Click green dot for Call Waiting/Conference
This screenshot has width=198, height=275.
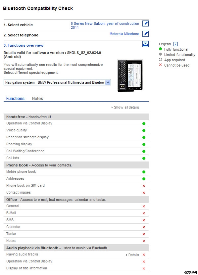(144, 151)
